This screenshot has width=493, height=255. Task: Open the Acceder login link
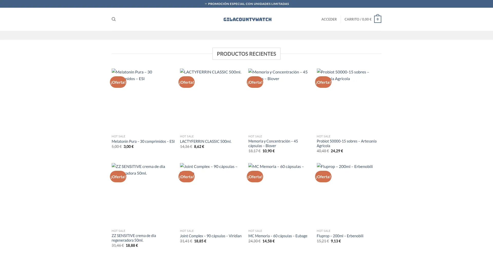[x=329, y=19]
